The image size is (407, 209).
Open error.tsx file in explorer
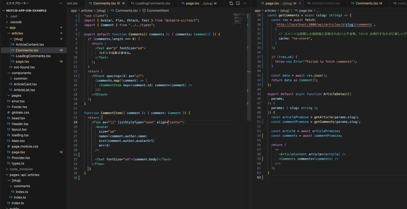18,101
